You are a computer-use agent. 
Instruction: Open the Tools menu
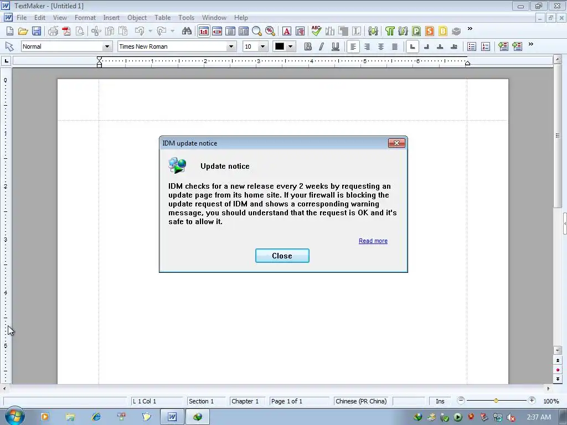coord(186,17)
